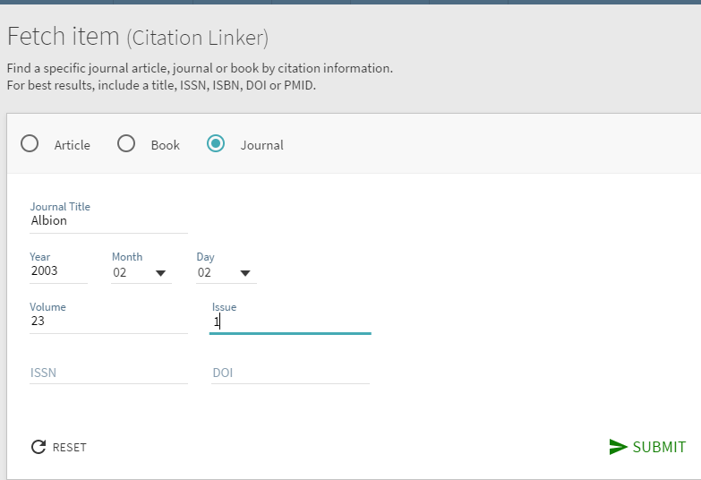Click the Book option label
Screen dimensions: 701x480
click(166, 145)
